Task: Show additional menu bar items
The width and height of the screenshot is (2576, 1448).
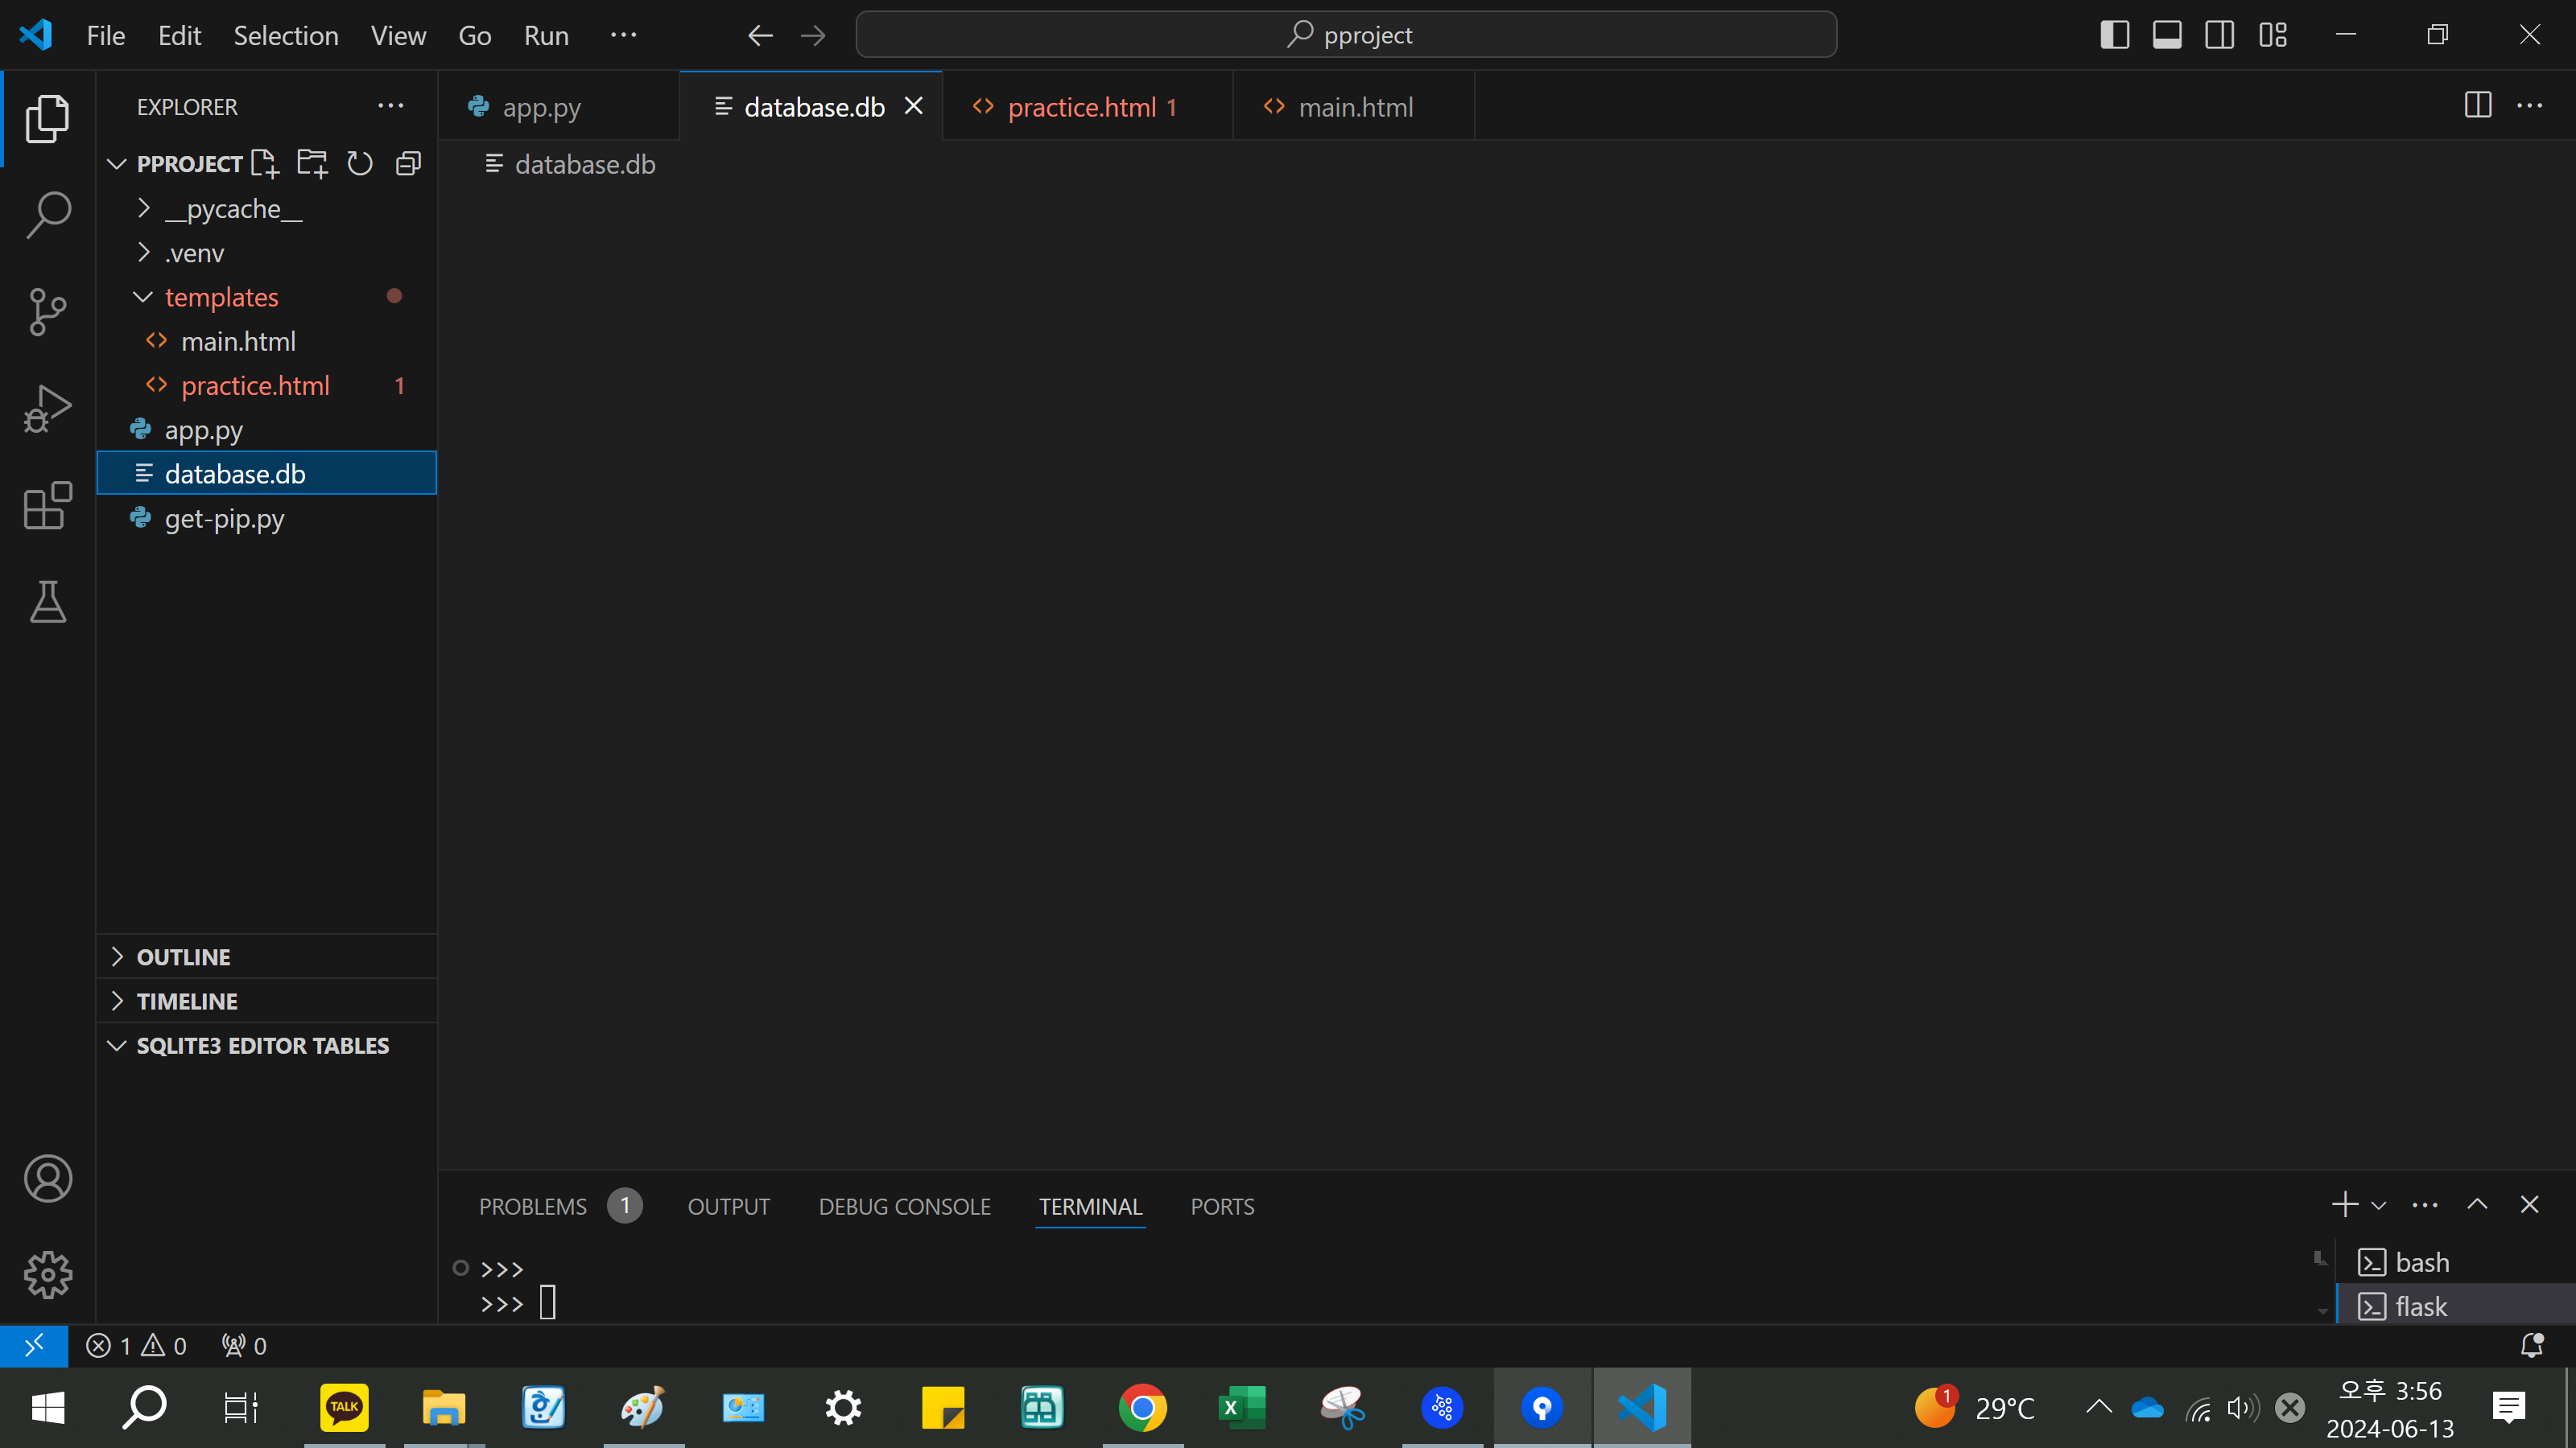Action: coord(623,35)
